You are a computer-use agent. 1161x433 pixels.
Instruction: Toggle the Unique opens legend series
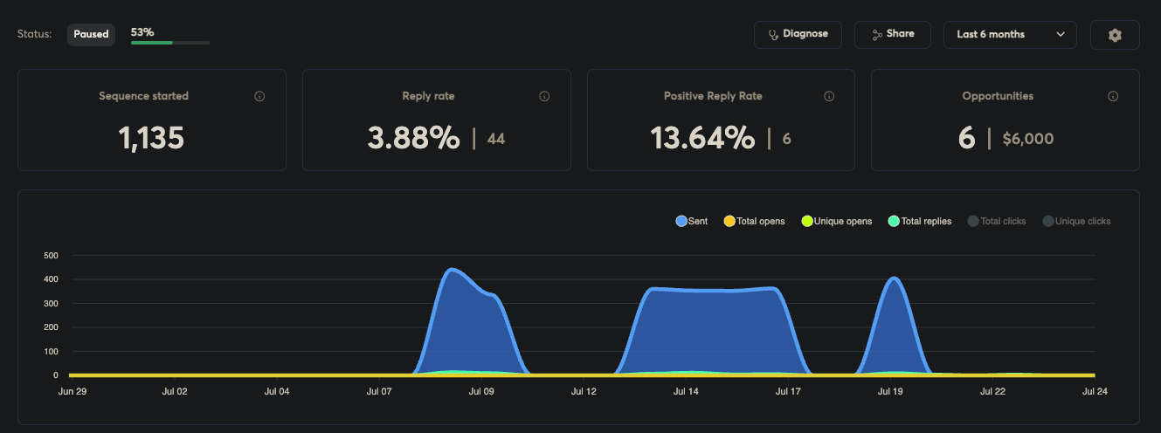point(836,222)
